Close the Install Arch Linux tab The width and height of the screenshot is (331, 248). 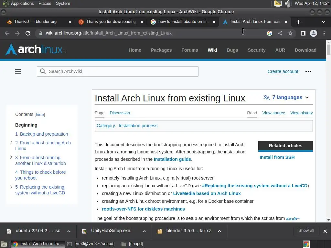tap(286, 22)
